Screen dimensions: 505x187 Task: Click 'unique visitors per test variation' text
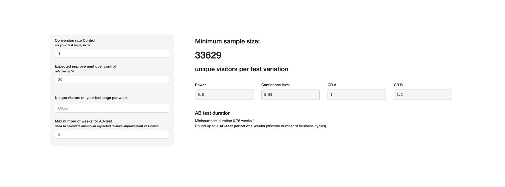[x=241, y=69]
